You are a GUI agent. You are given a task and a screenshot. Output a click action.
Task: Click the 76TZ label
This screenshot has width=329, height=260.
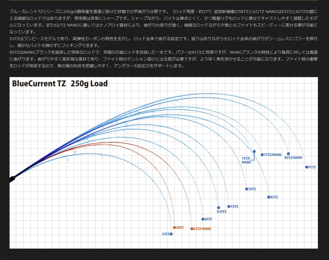tap(252, 189)
